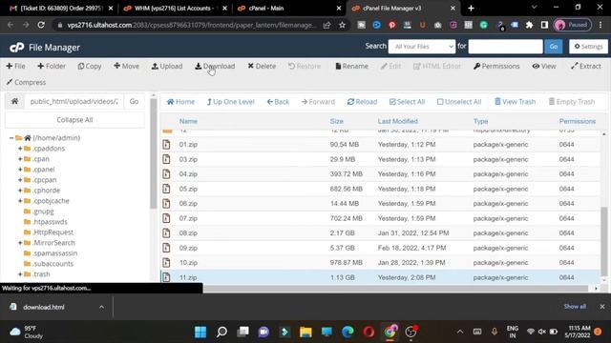Expand the .cpanel folder

click(x=20, y=170)
